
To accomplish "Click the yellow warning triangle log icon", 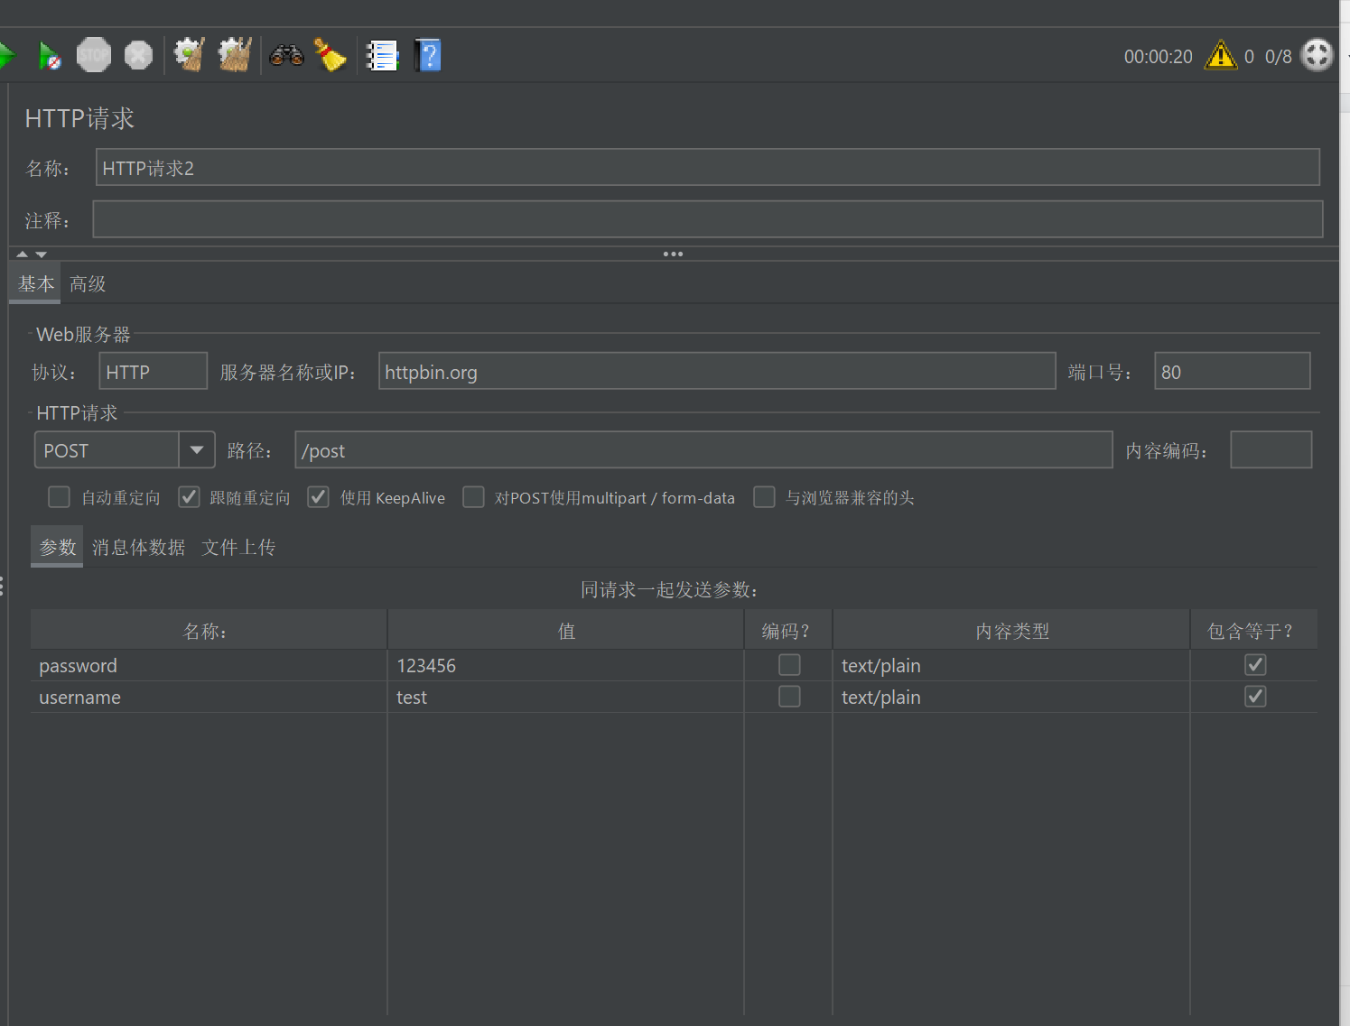I will click(x=1221, y=55).
